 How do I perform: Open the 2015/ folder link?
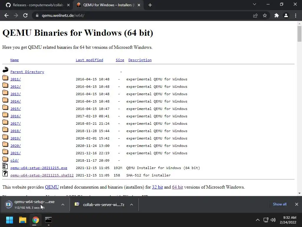click(16, 109)
